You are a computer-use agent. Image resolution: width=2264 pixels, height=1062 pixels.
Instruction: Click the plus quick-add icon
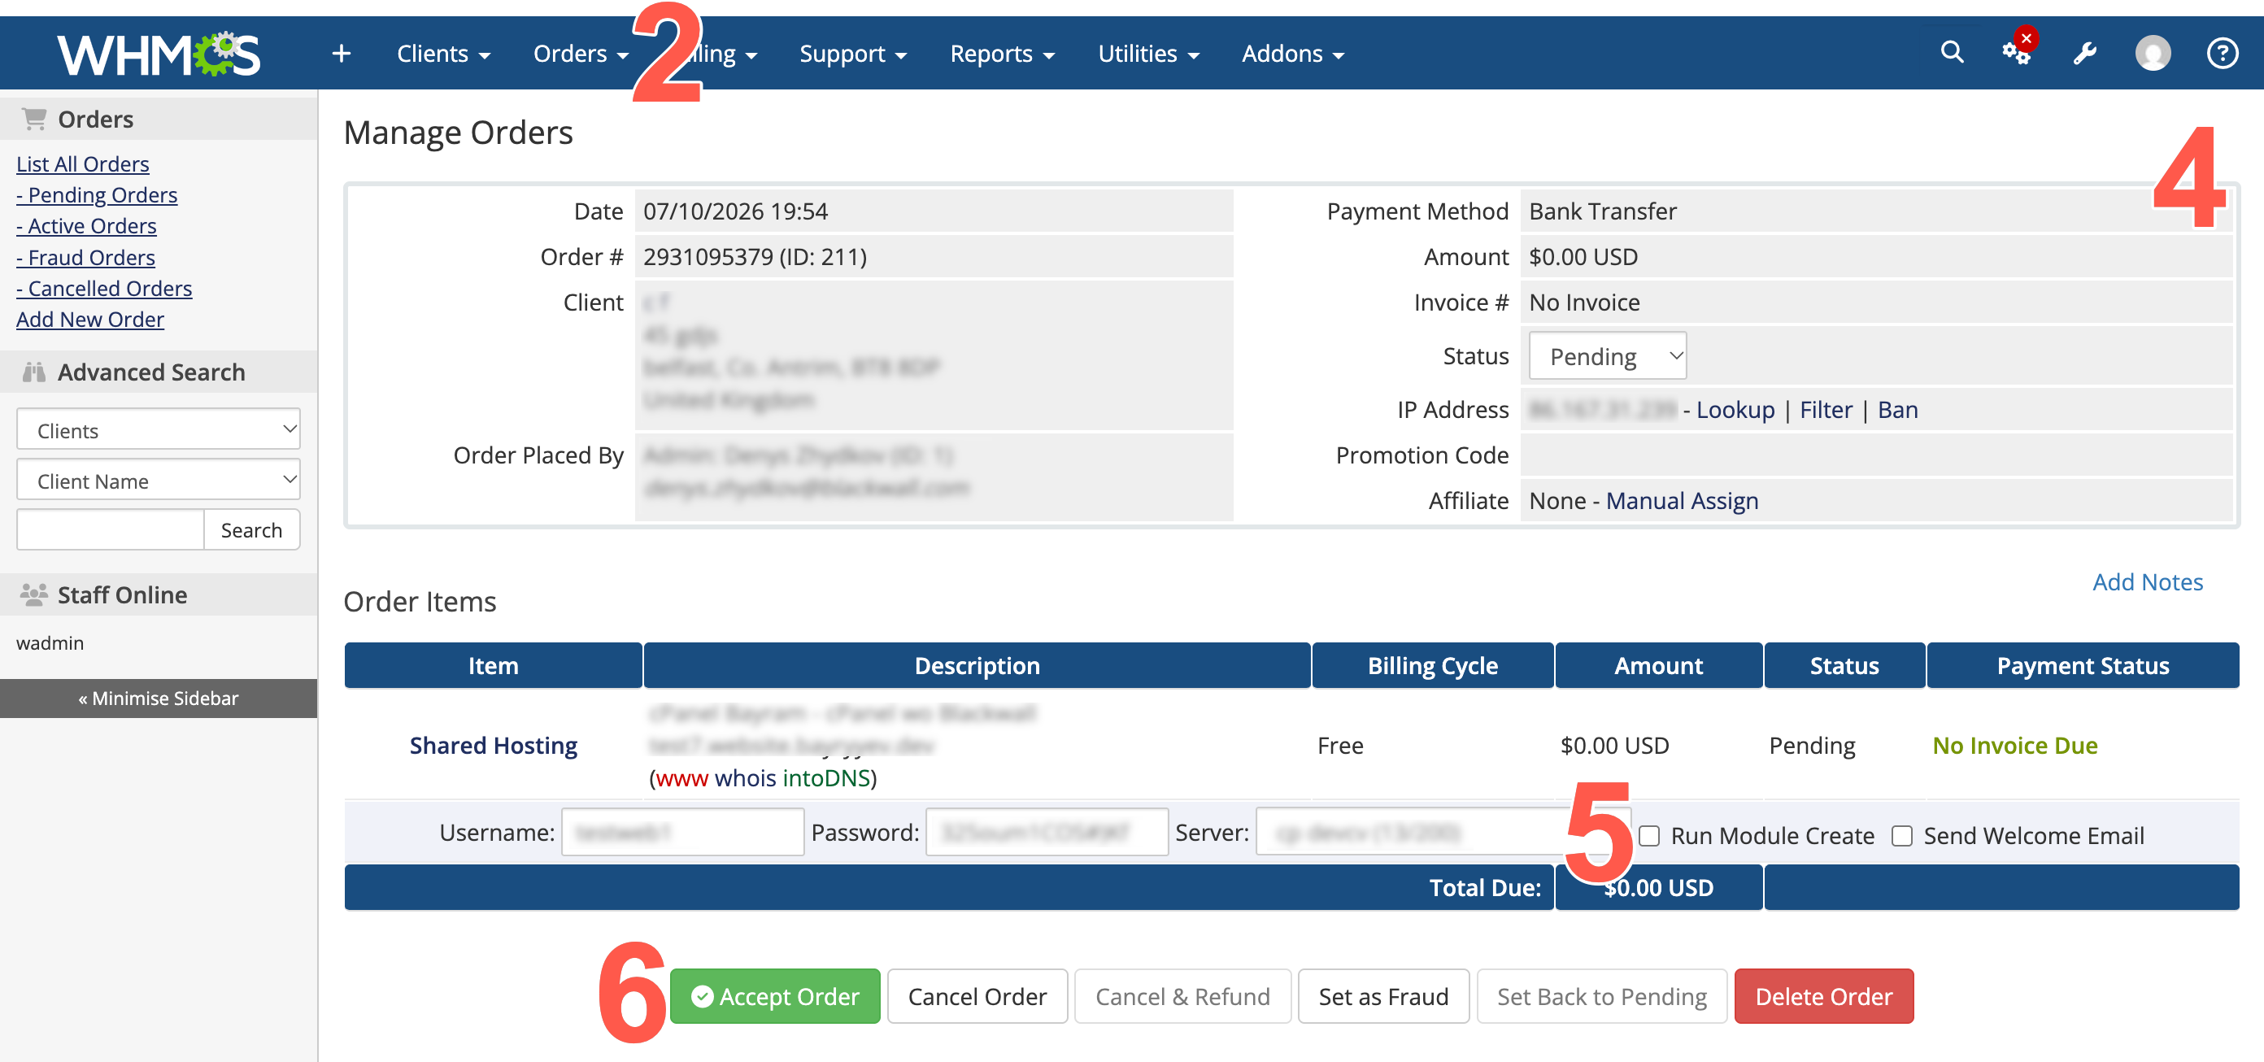[x=341, y=54]
